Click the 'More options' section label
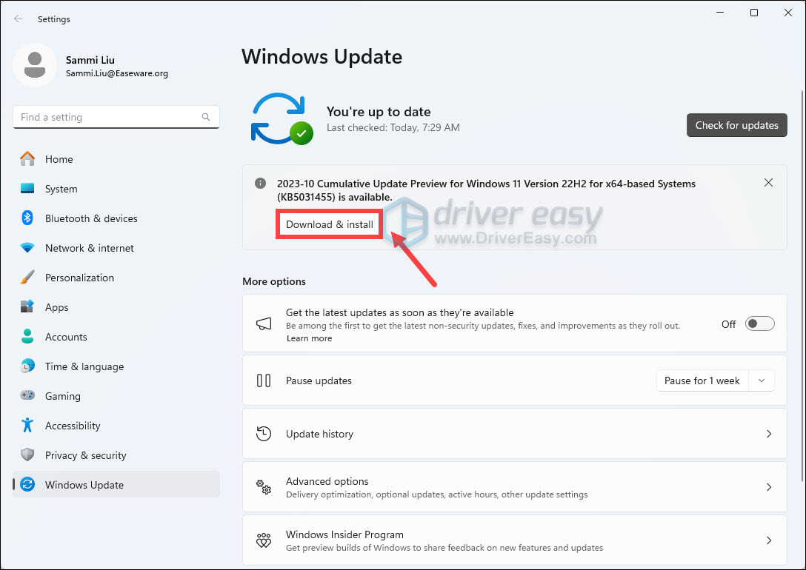 pyautogui.click(x=274, y=281)
